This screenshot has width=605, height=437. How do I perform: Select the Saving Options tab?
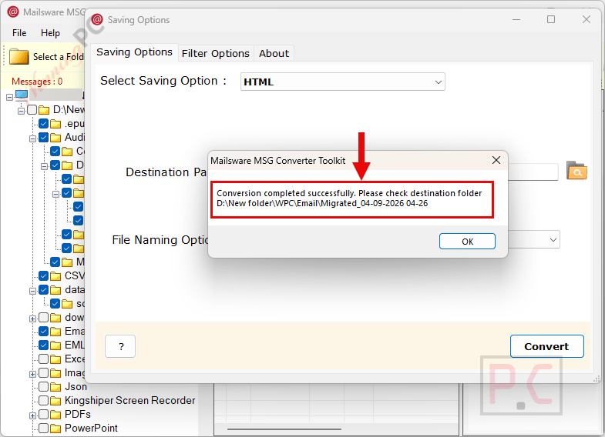134,52
